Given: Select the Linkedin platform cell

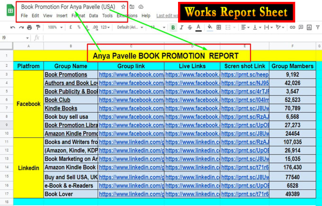Looking at the screenshot, I should click(28, 168).
